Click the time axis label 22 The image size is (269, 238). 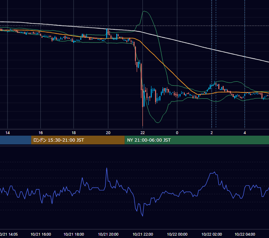coord(142,133)
